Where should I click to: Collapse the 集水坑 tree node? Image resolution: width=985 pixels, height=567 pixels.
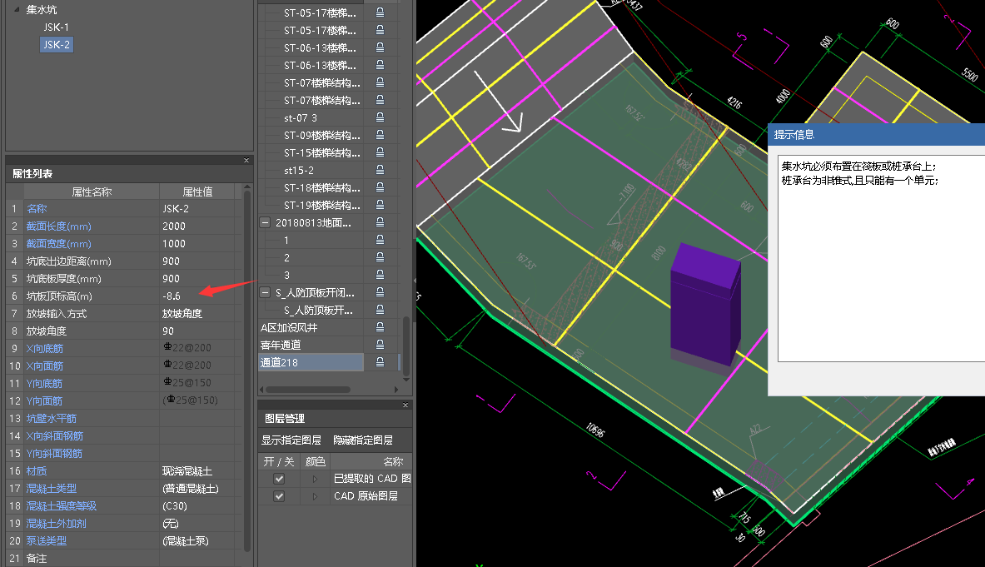click(x=17, y=9)
